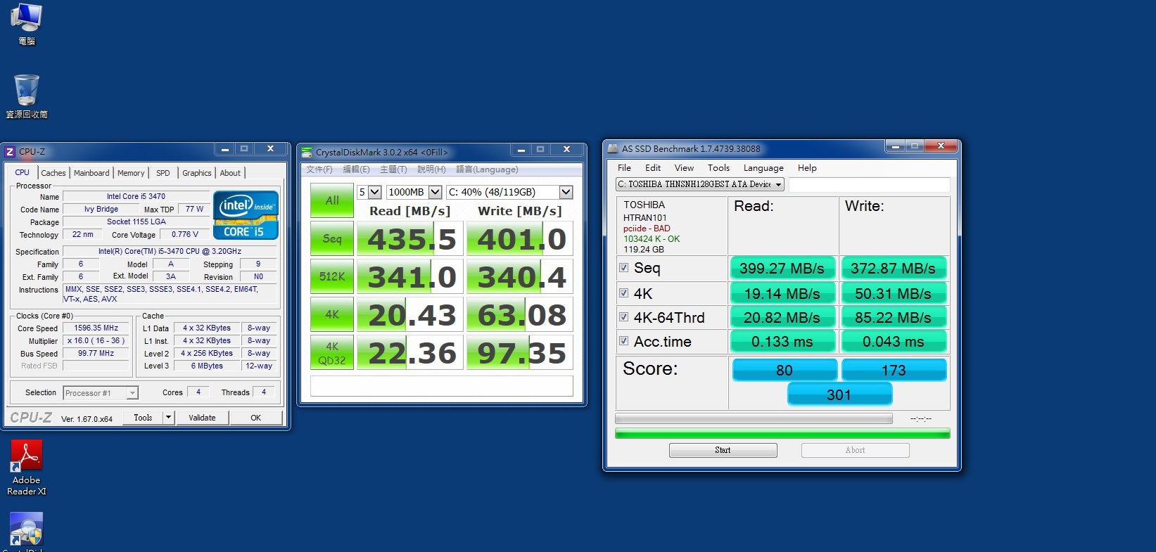Click the Tools button in CPU-Z
The height and width of the screenshot is (552, 1156).
click(x=143, y=418)
